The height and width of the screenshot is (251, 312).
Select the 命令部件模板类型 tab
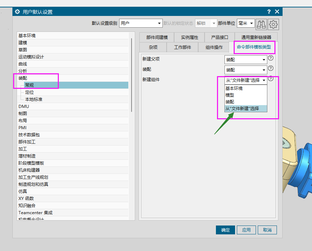(x=254, y=47)
